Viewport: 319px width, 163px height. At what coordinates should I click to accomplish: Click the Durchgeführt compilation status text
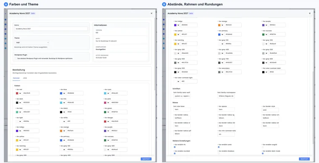100,49
